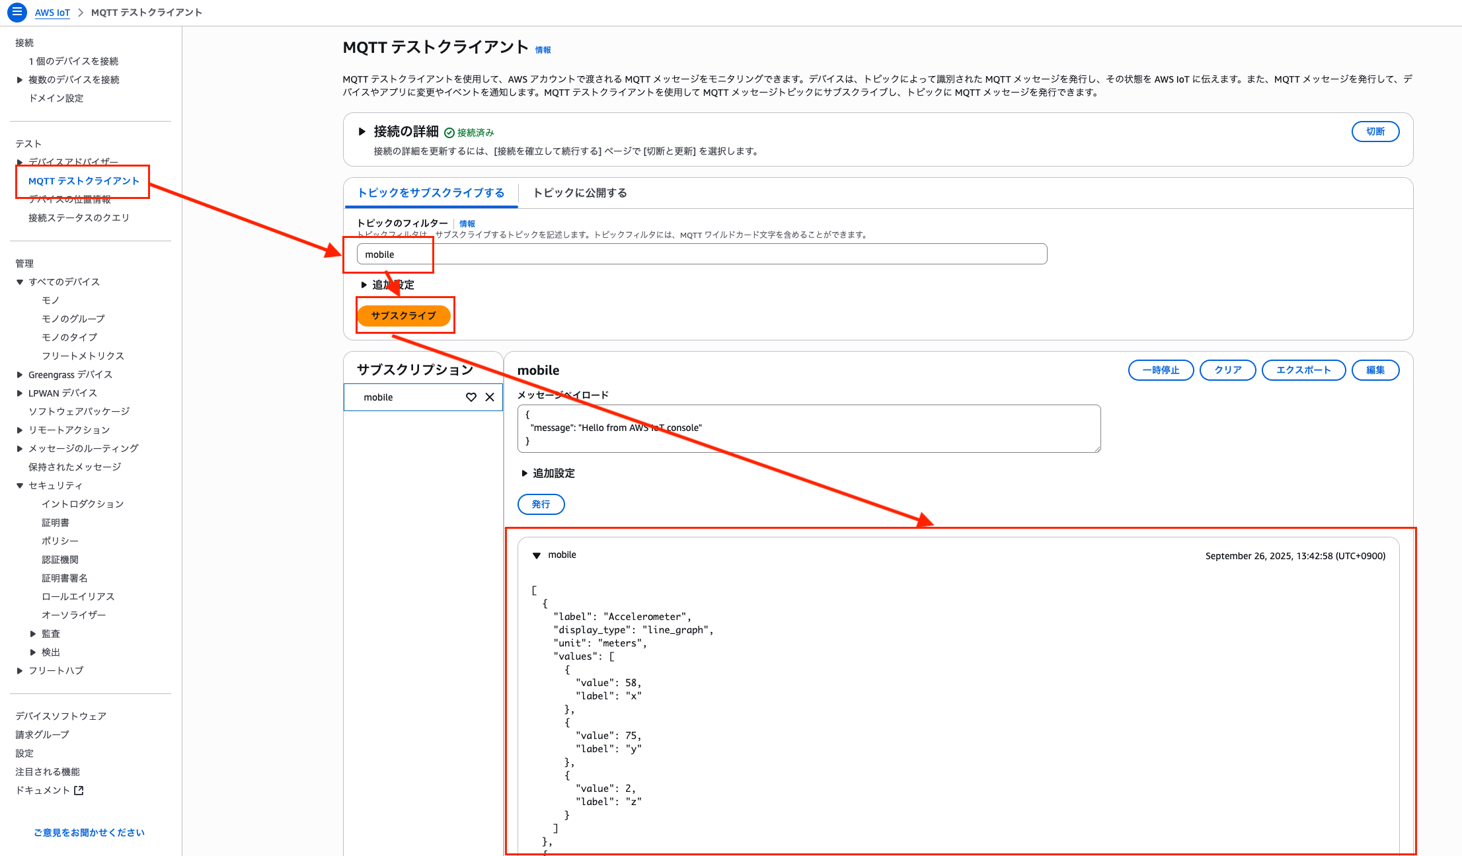Collapse the mobile message entry
The width and height of the screenshot is (1462, 856).
click(x=535, y=555)
